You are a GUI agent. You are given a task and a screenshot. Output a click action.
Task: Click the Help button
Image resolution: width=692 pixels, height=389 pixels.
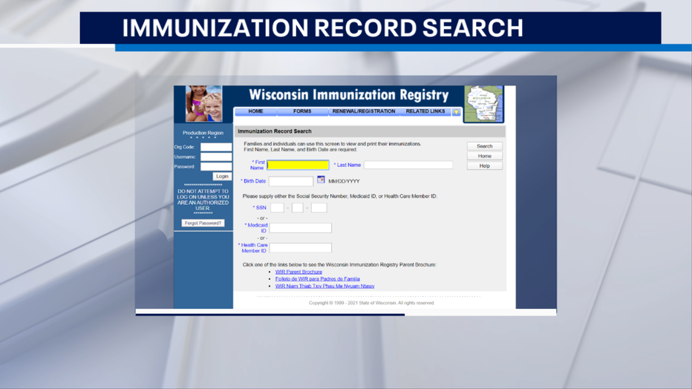485,166
